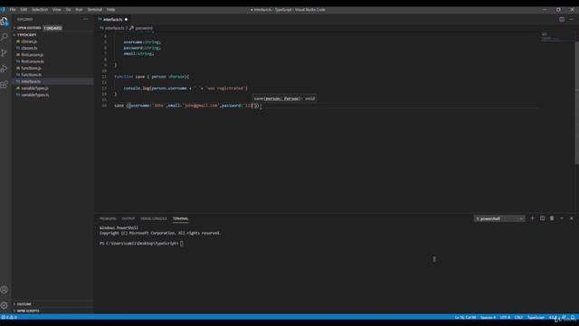
Task: Click the split editor icon
Action: coord(562,19)
